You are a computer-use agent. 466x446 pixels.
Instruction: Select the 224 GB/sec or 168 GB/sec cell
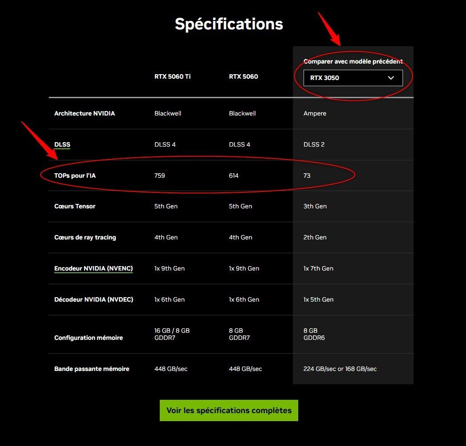click(340, 369)
